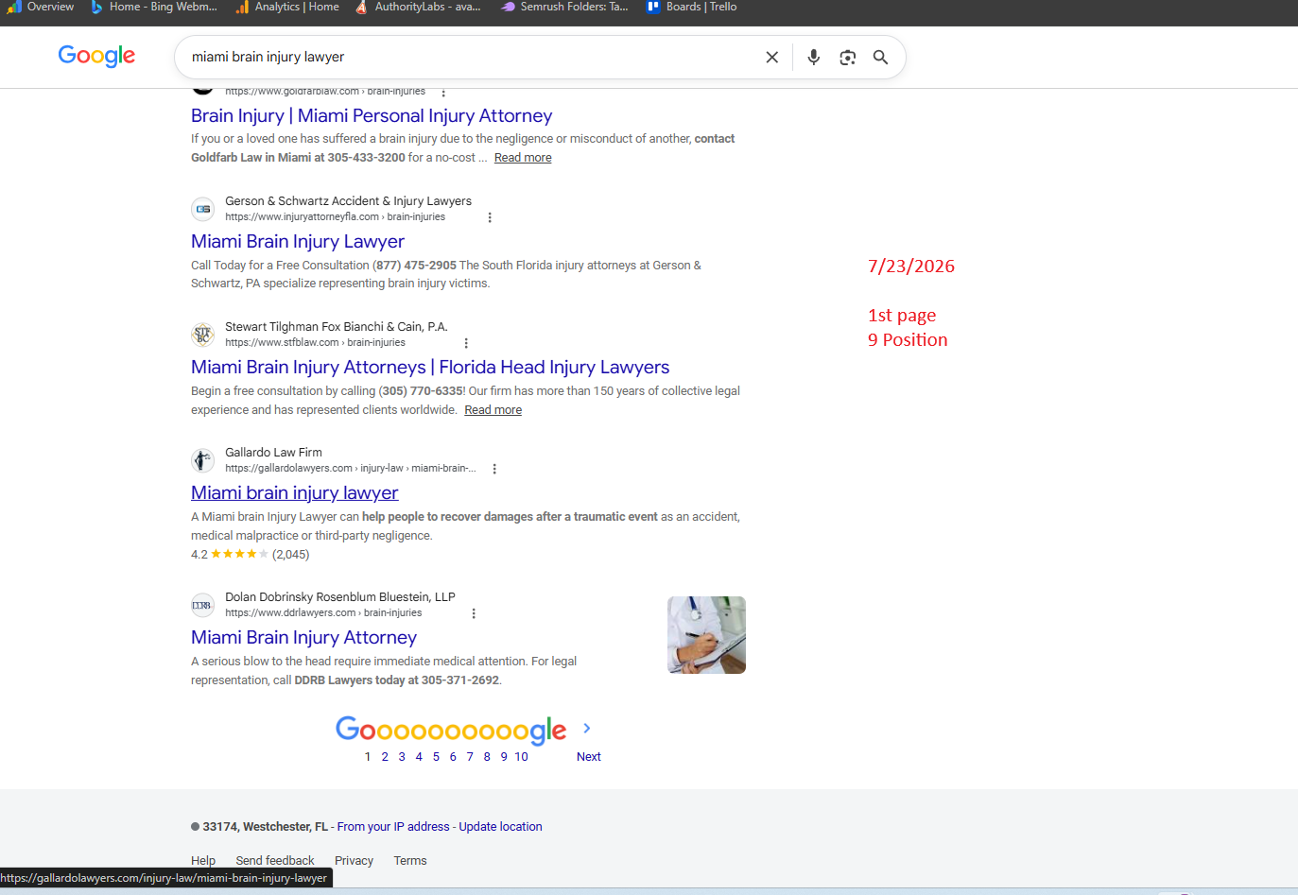This screenshot has height=895, width=1298.
Task: Click Stewart Tilghman Fox Bianchi & Cain name
Action: (337, 327)
